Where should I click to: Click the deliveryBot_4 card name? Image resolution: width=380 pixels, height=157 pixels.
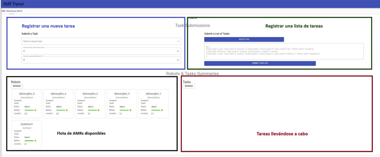pos(58,94)
